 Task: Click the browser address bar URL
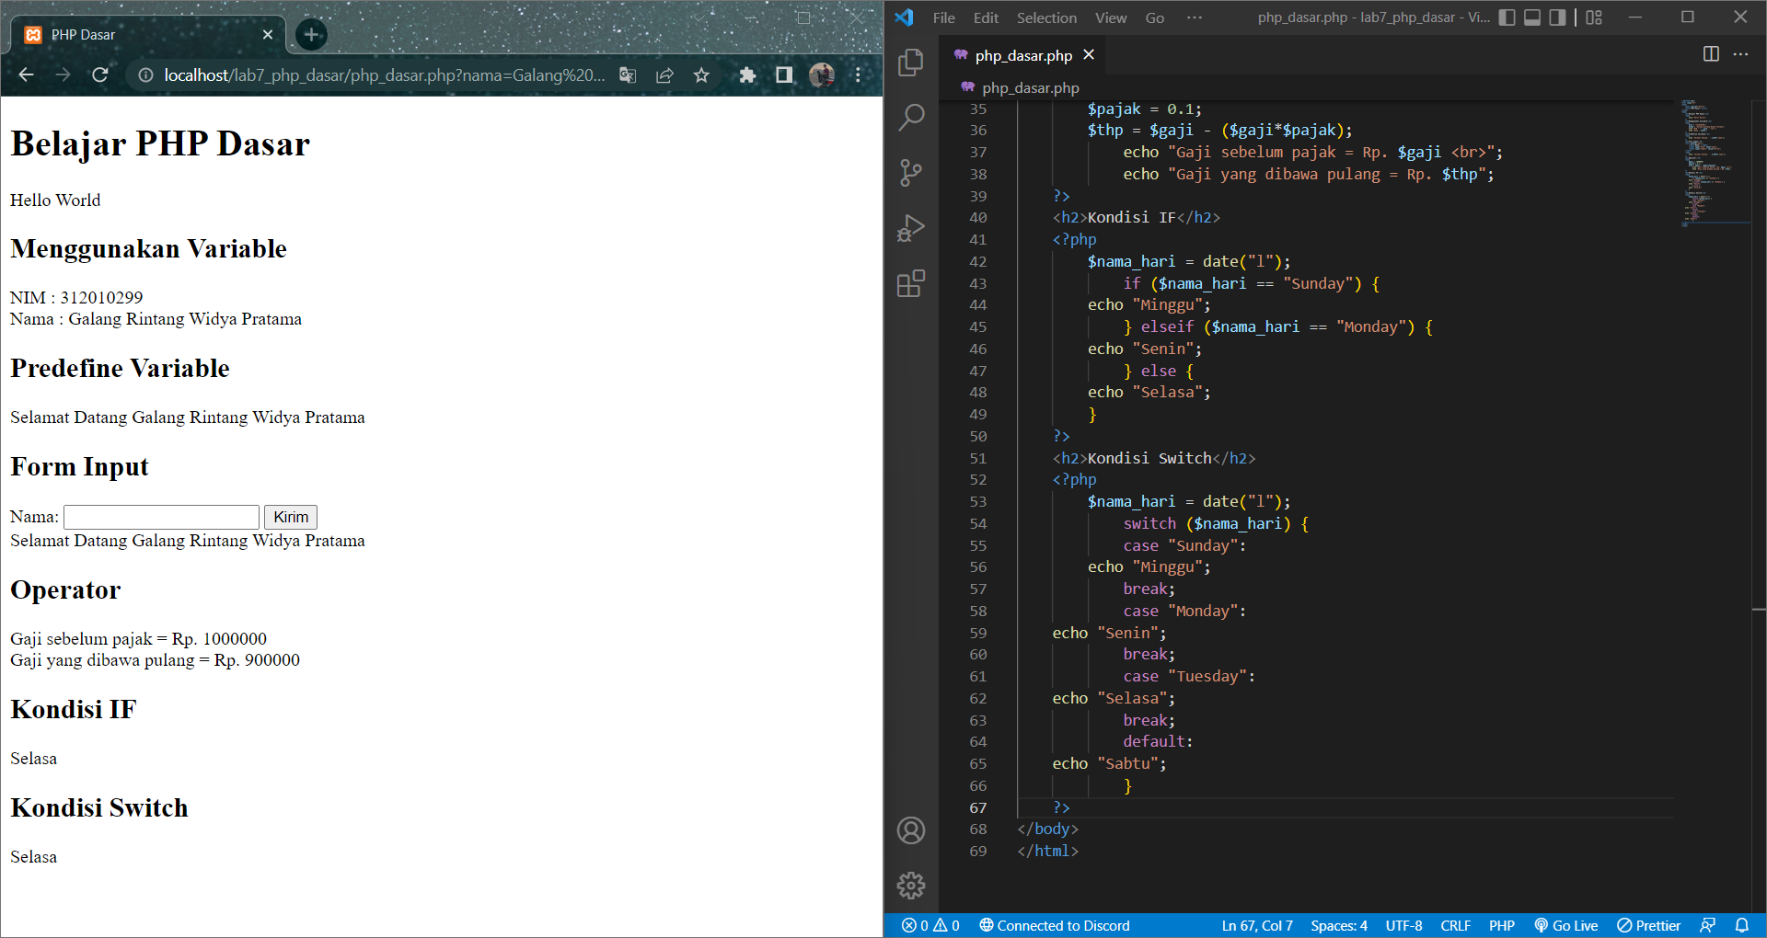(384, 75)
